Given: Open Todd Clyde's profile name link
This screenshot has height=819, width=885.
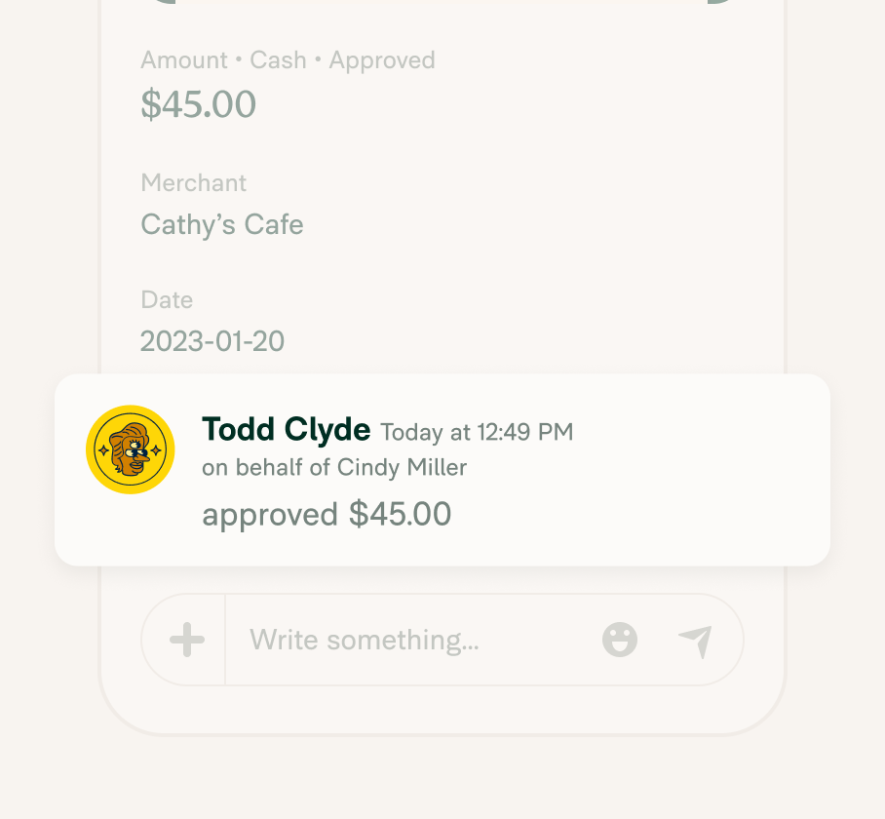Looking at the screenshot, I should pos(286,429).
